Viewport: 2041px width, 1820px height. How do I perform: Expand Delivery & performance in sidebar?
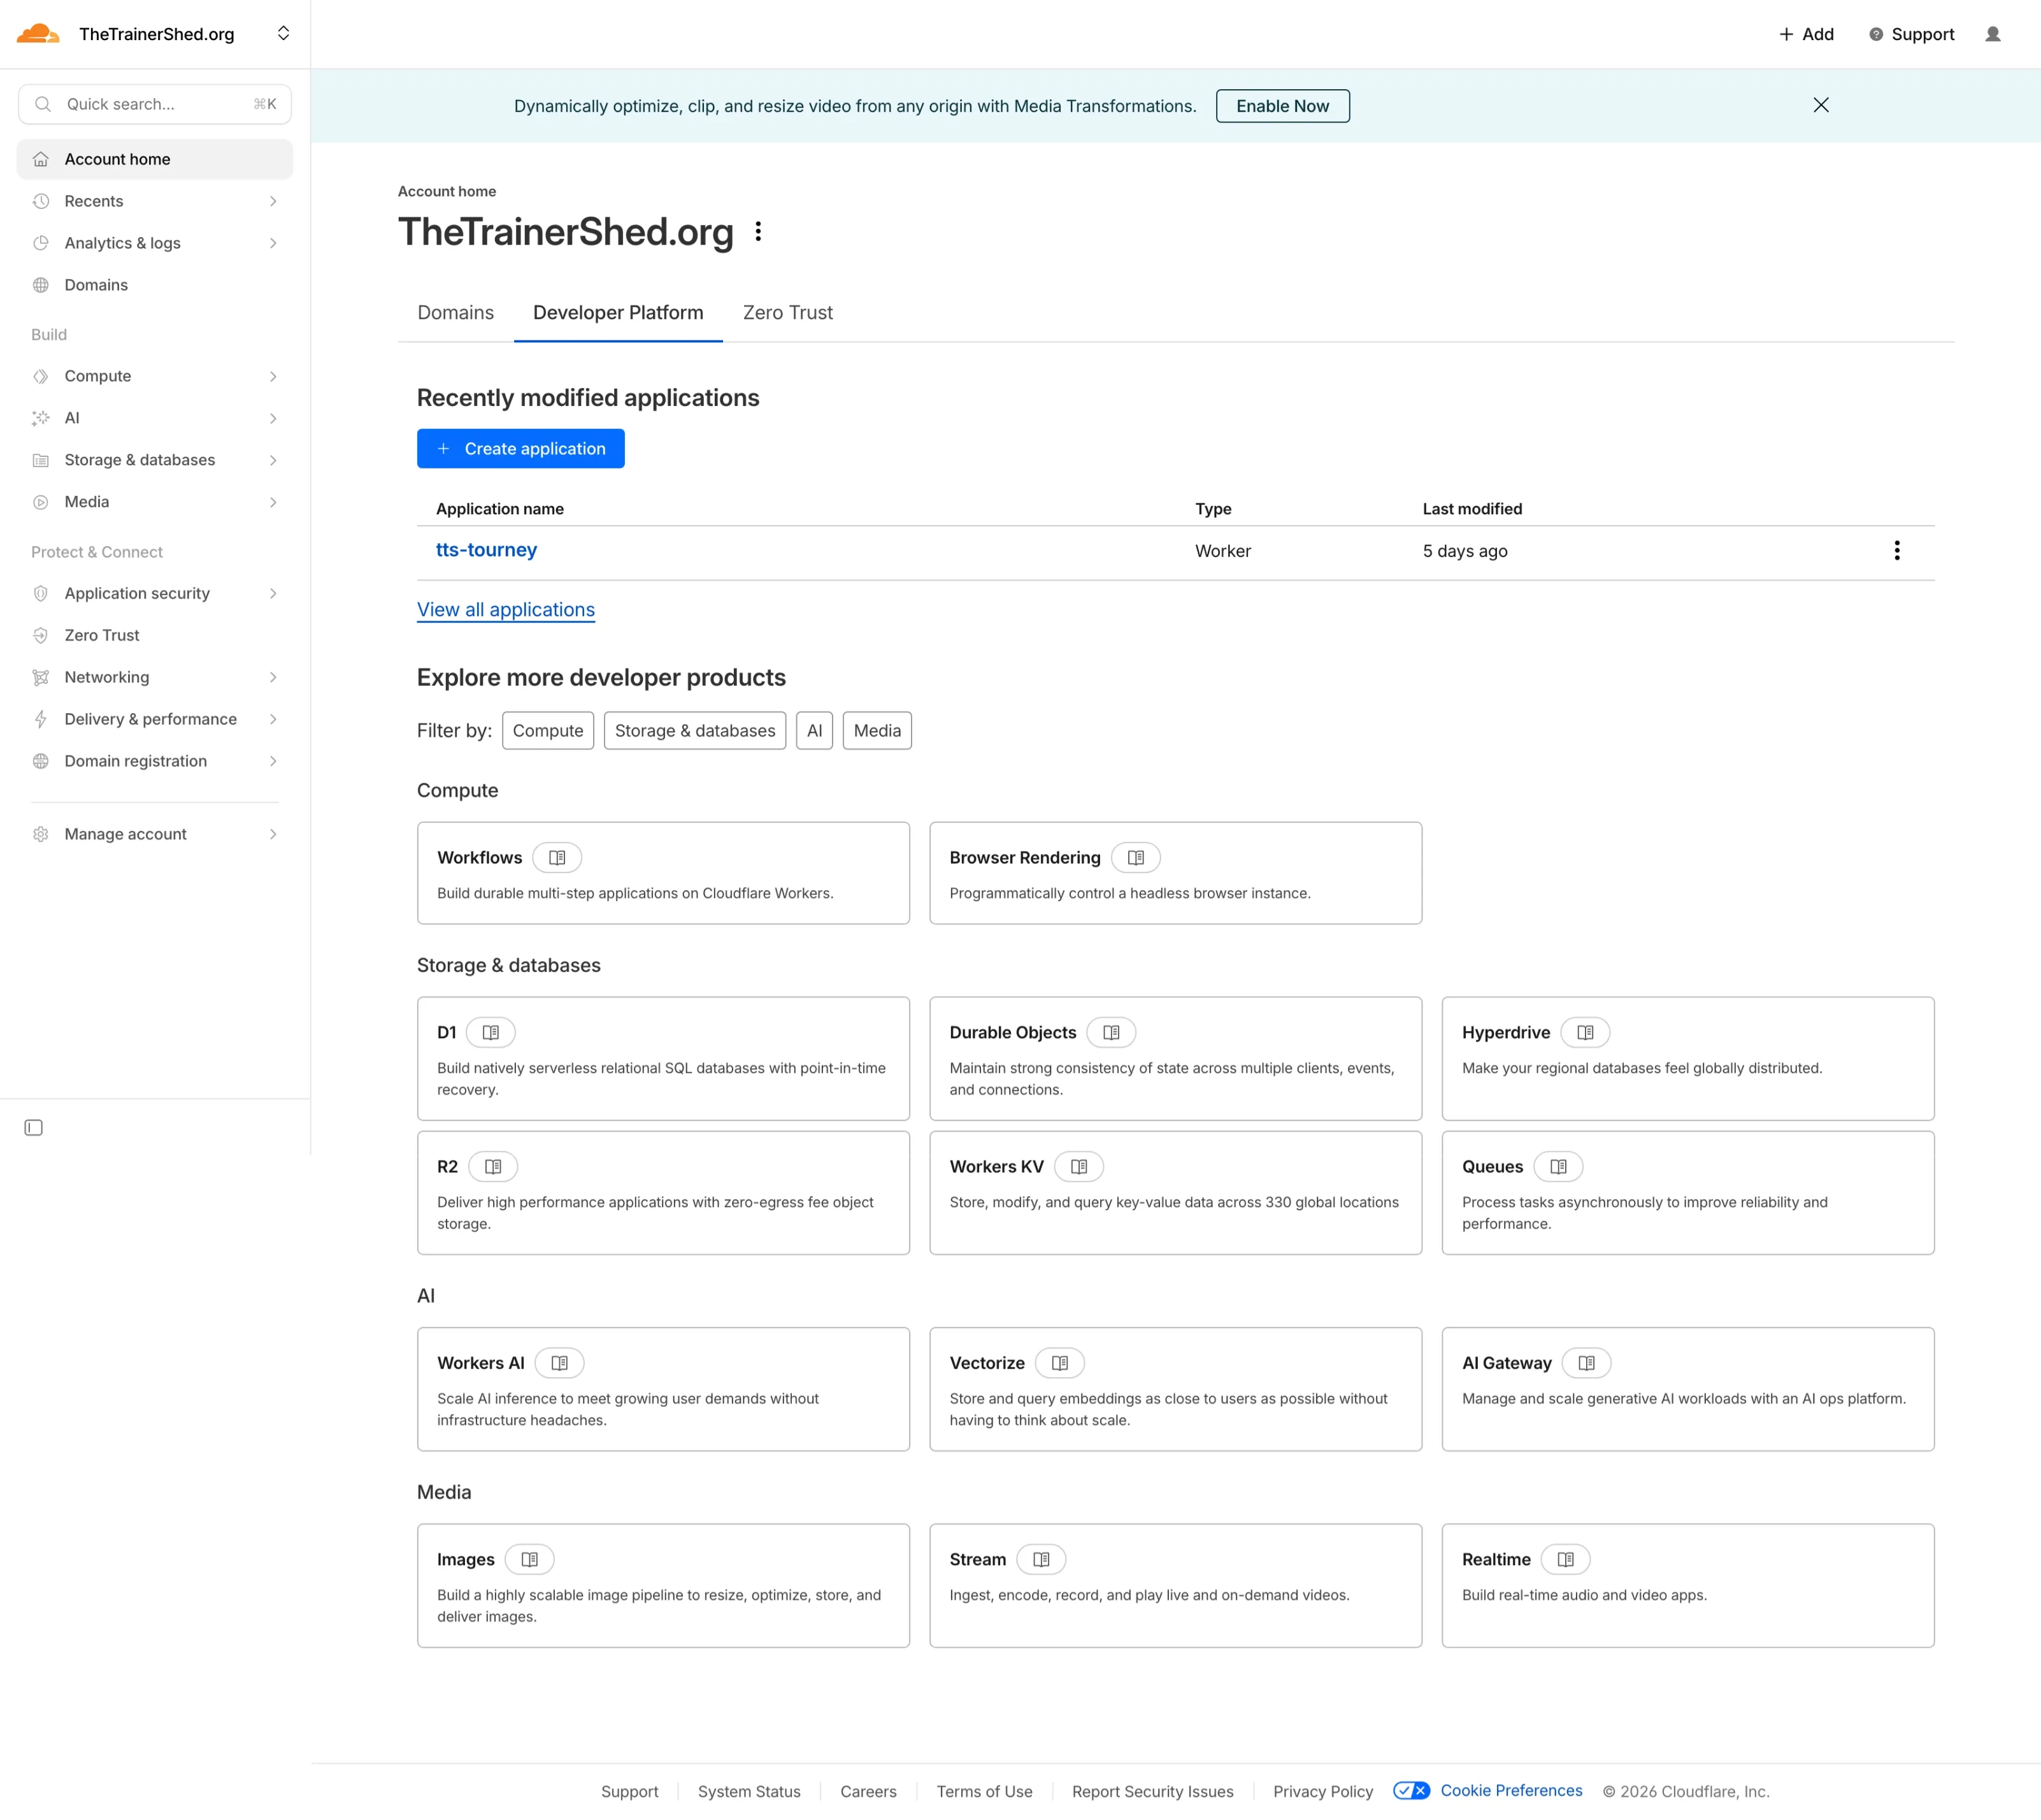click(155, 719)
